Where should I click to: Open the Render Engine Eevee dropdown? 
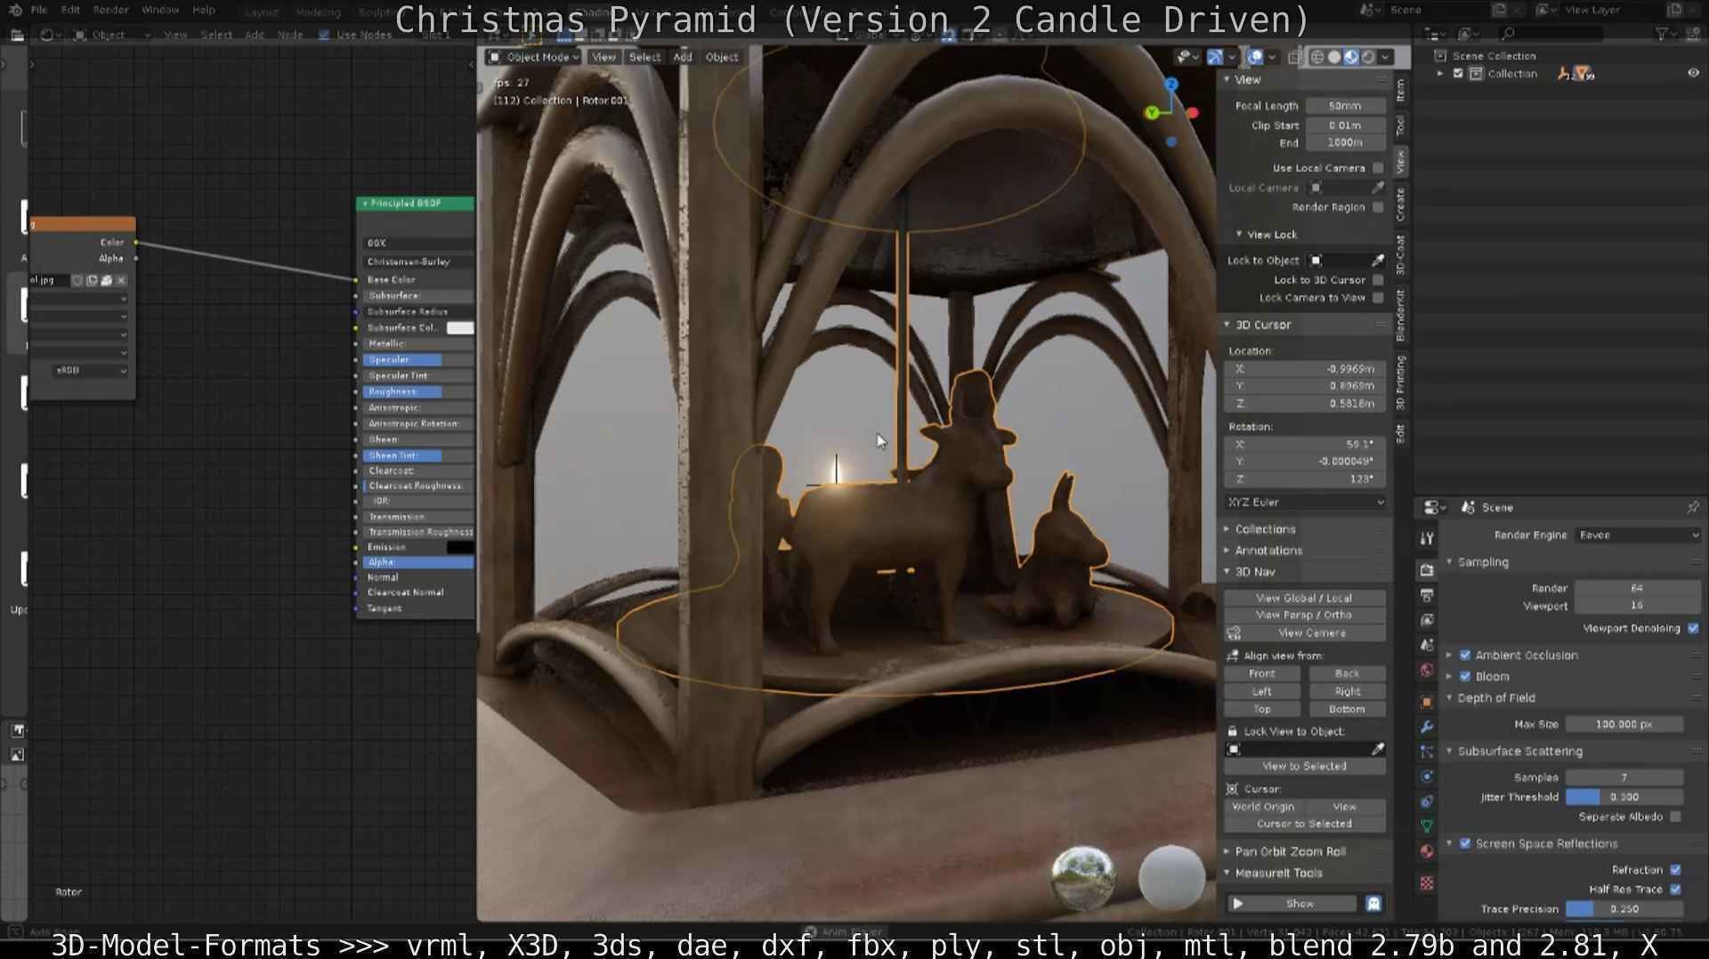click(1638, 536)
